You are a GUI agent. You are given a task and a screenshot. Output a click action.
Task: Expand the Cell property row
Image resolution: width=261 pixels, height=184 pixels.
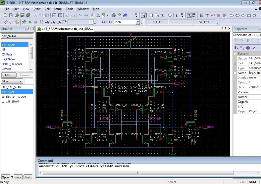tap(235, 63)
